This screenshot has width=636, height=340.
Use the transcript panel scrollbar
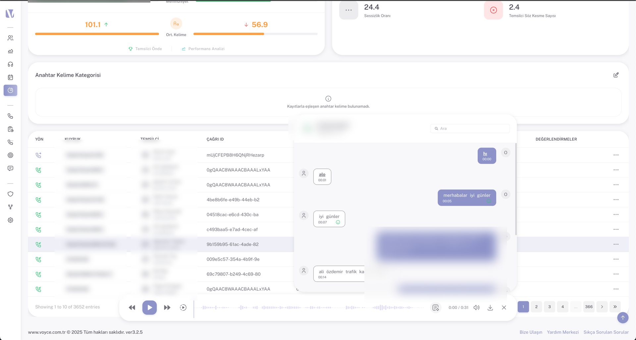515,189
